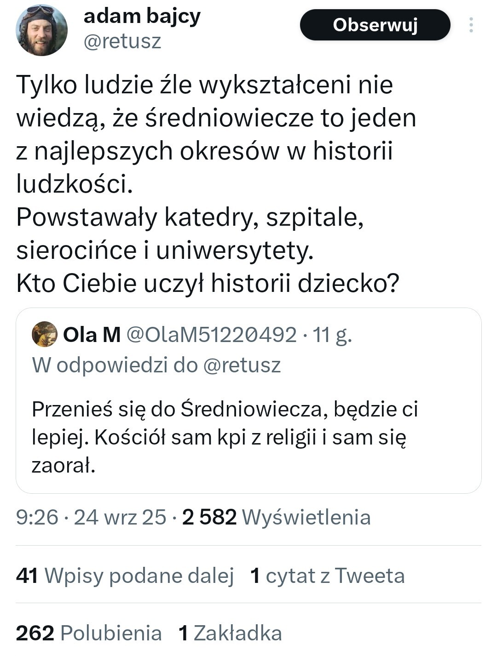Click the '24 wrz 25' date
This screenshot has width=497, height=656.
[120, 517]
